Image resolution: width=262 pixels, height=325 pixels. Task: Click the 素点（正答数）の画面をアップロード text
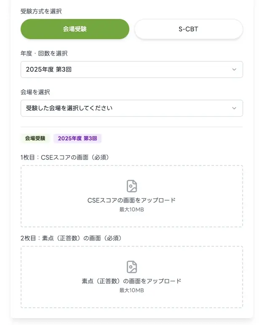(131, 281)
